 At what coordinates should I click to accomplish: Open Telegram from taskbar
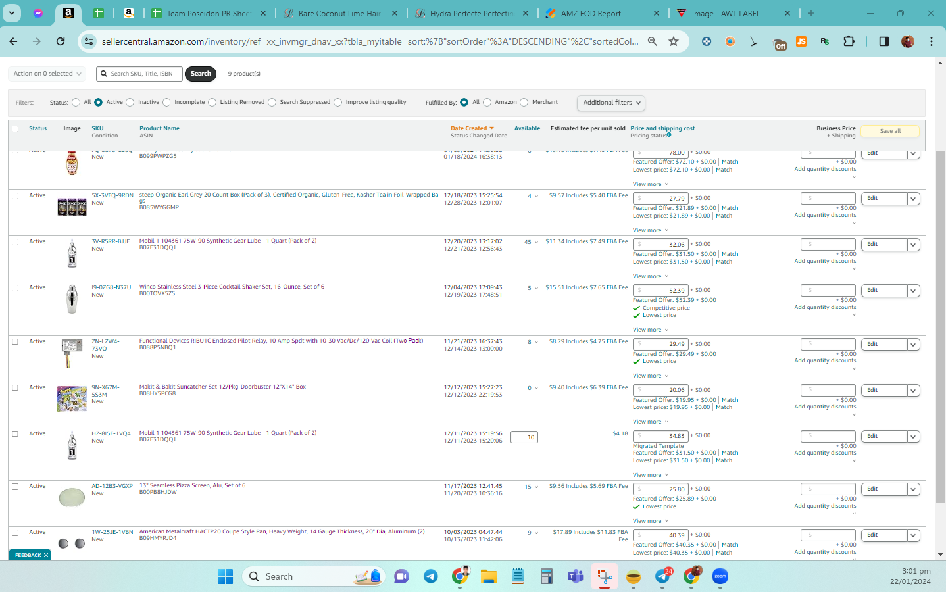[430, 576]
